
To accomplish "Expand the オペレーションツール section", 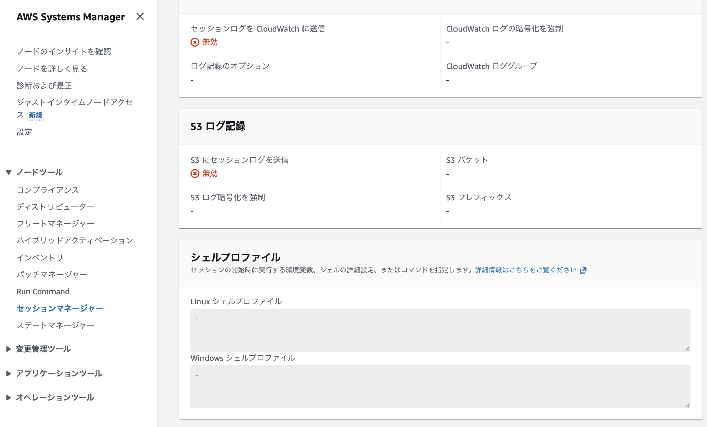I will coord(8,397).
